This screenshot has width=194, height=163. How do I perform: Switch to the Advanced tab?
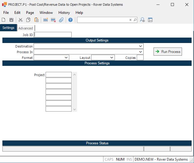(x=26, y=28)
